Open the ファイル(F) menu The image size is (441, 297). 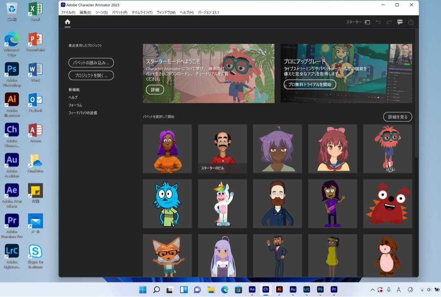tap(68, 13)
